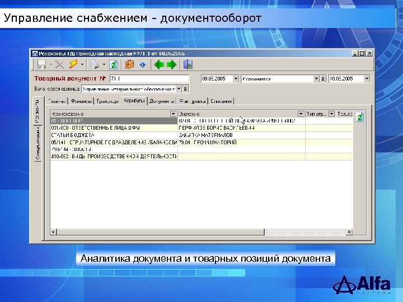Open the Значение column filter dropdown
This screenshot has width=403, height=302.
point(301,114)
